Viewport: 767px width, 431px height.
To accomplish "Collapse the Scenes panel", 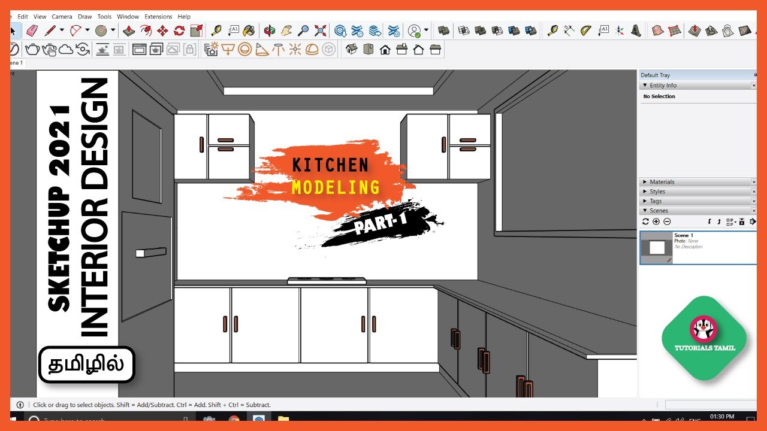I will [x=645, y=211].
